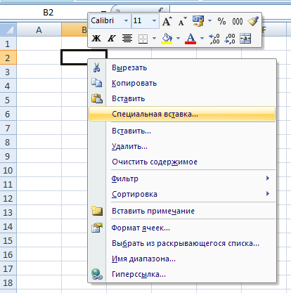
Task: Click the copy pages icon
Action: 96,83
